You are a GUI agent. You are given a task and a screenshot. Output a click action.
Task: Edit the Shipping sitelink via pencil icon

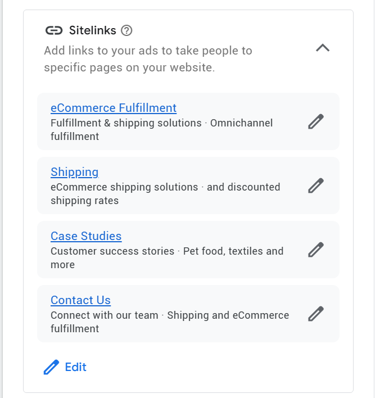(x=316, y=186)
